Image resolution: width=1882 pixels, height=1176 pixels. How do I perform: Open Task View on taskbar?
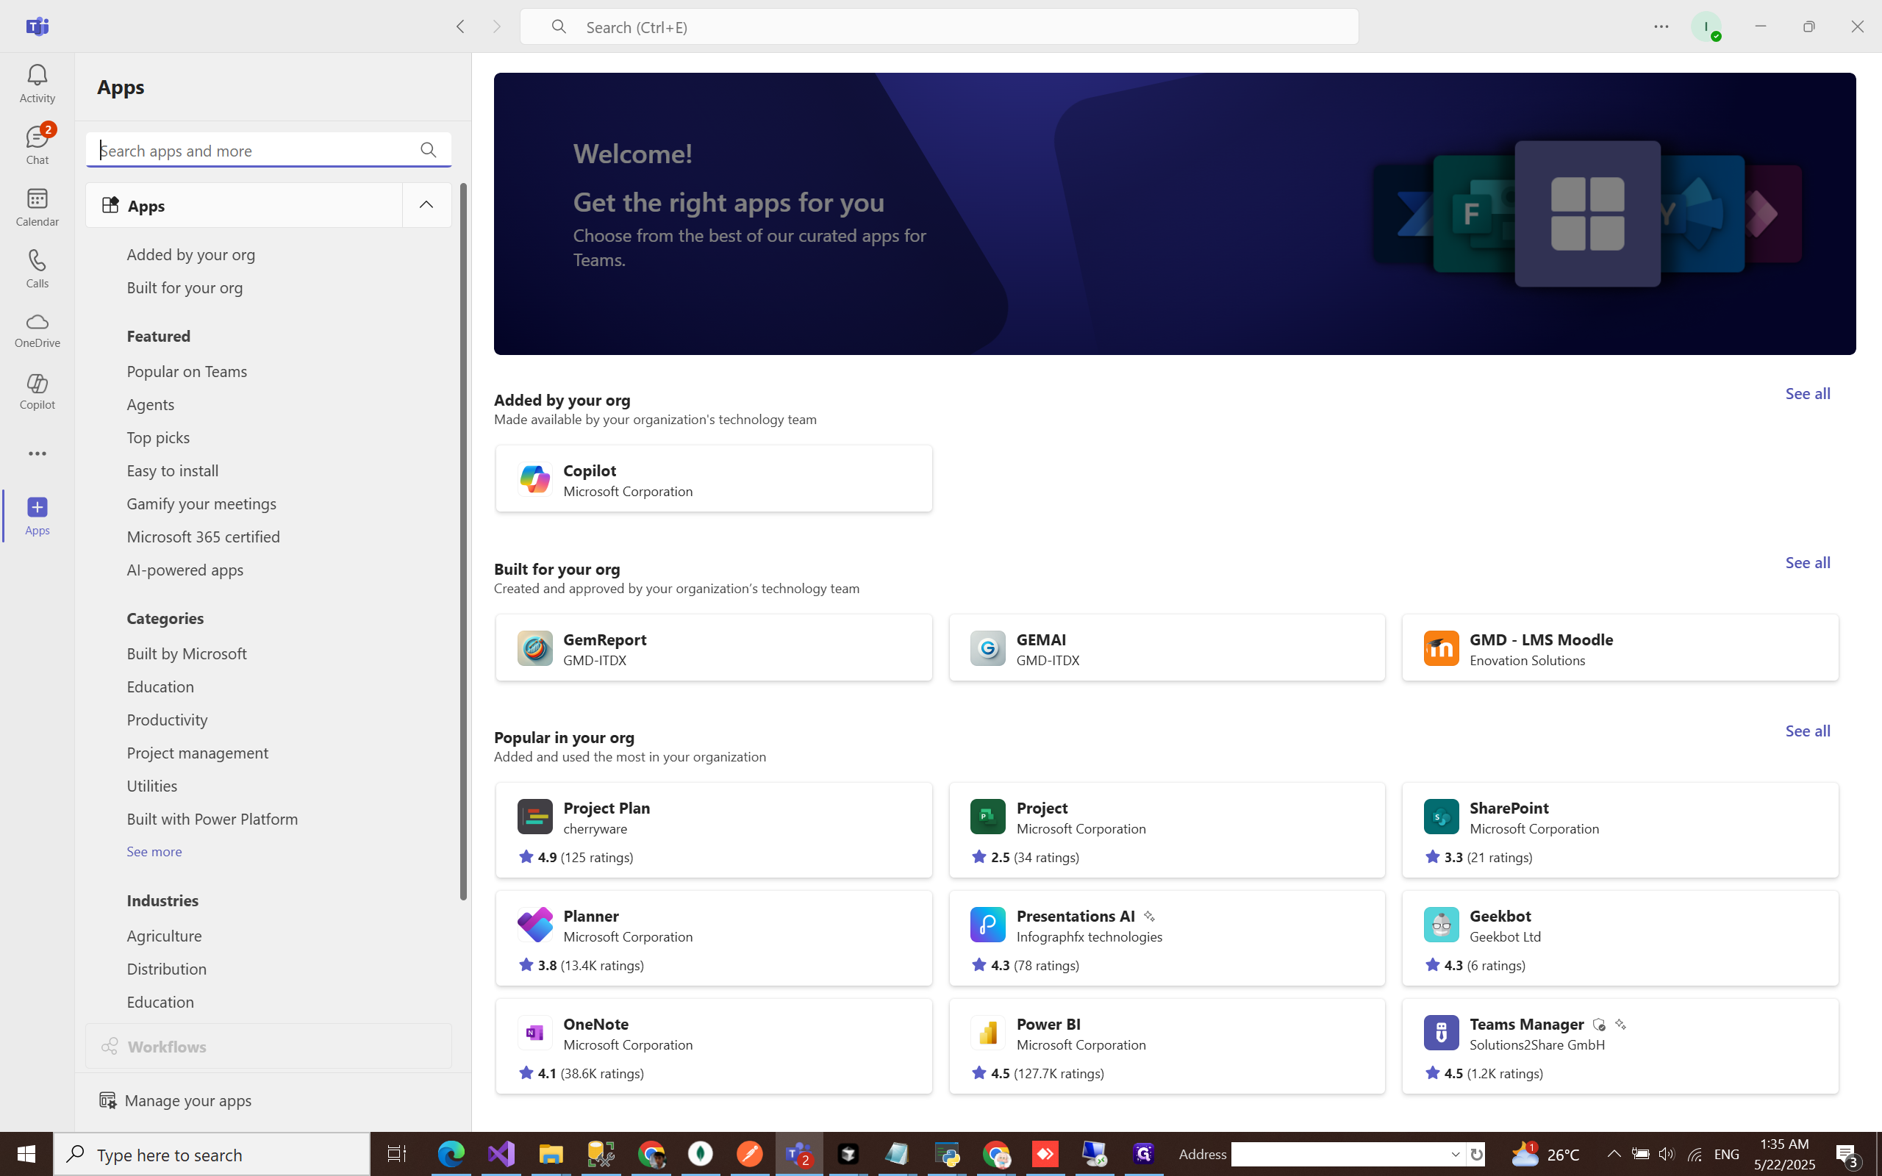tap(397, 1154)
